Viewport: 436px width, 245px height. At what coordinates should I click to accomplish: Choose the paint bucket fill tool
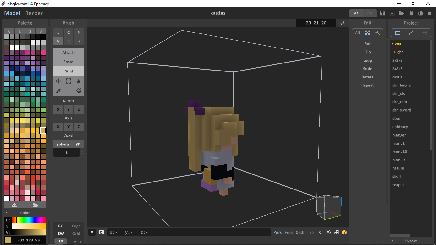(x=79, y=91)
